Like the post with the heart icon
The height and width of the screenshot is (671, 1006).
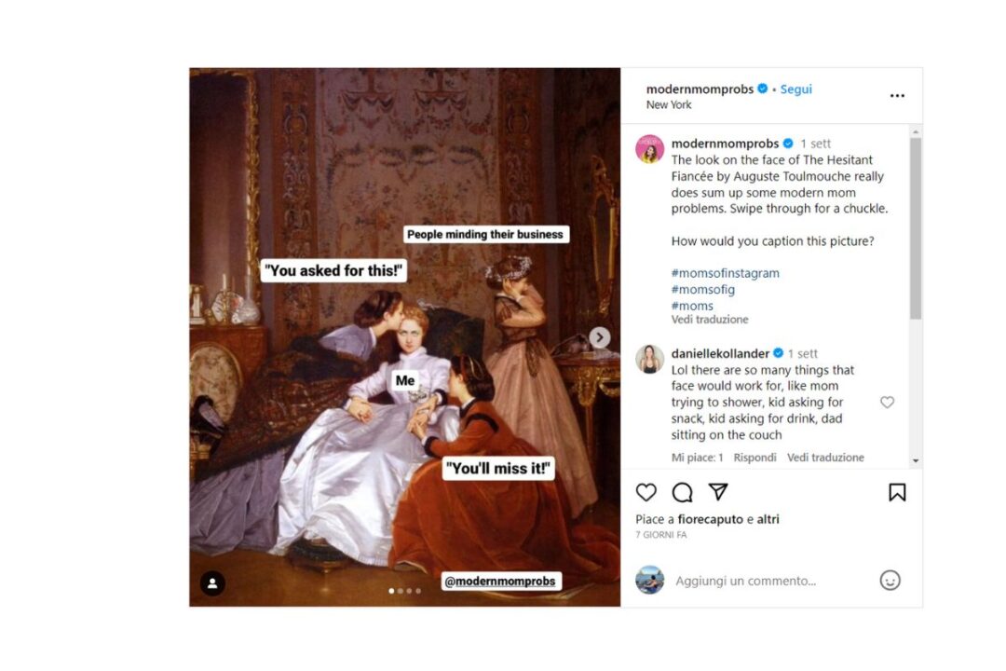click(x=646, y=492)
